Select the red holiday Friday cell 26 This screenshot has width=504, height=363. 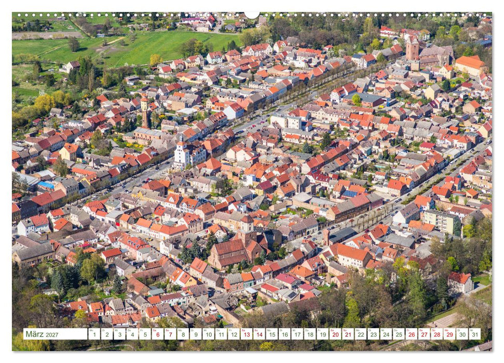pos(412,334)
